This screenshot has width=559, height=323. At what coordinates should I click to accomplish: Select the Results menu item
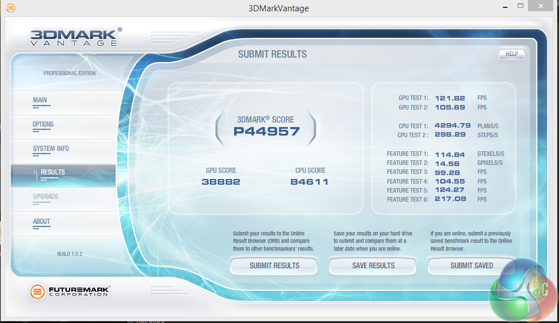tap(64, 176)
